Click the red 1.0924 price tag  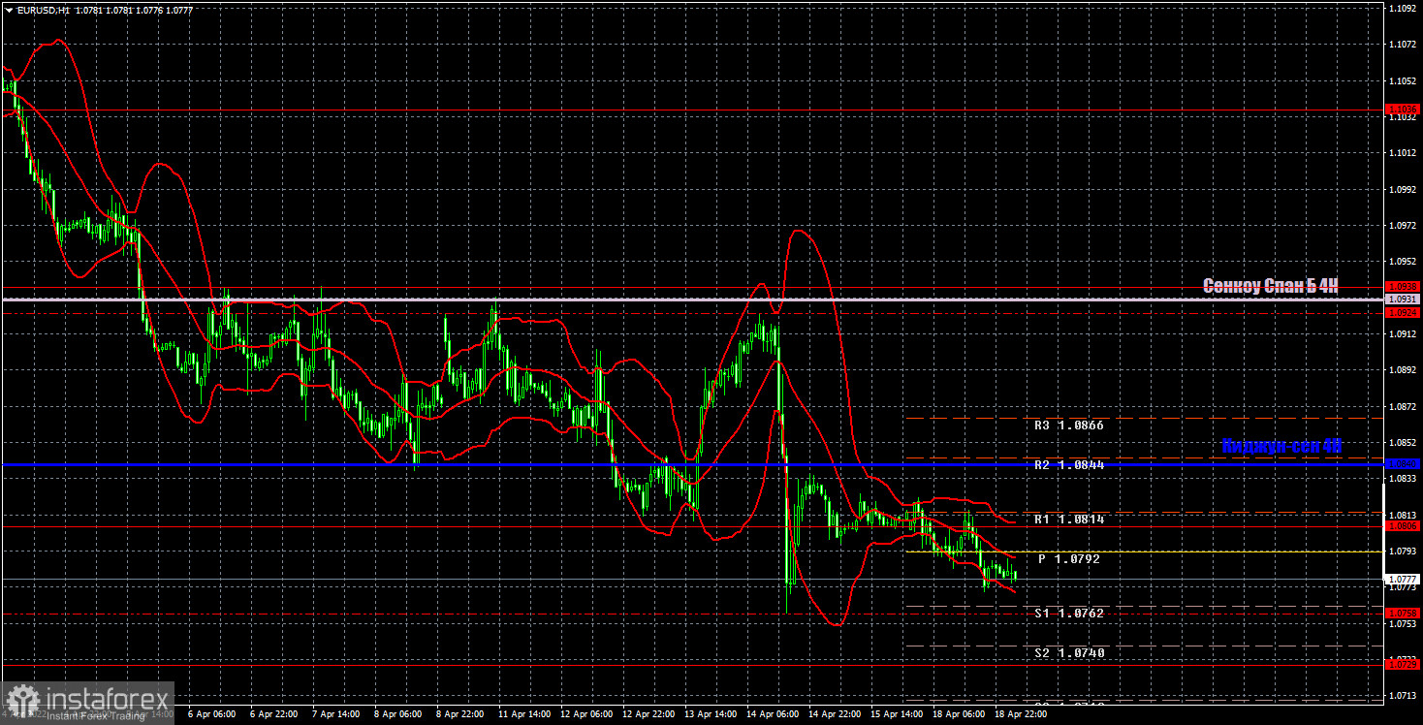[x=1403, y=312]
